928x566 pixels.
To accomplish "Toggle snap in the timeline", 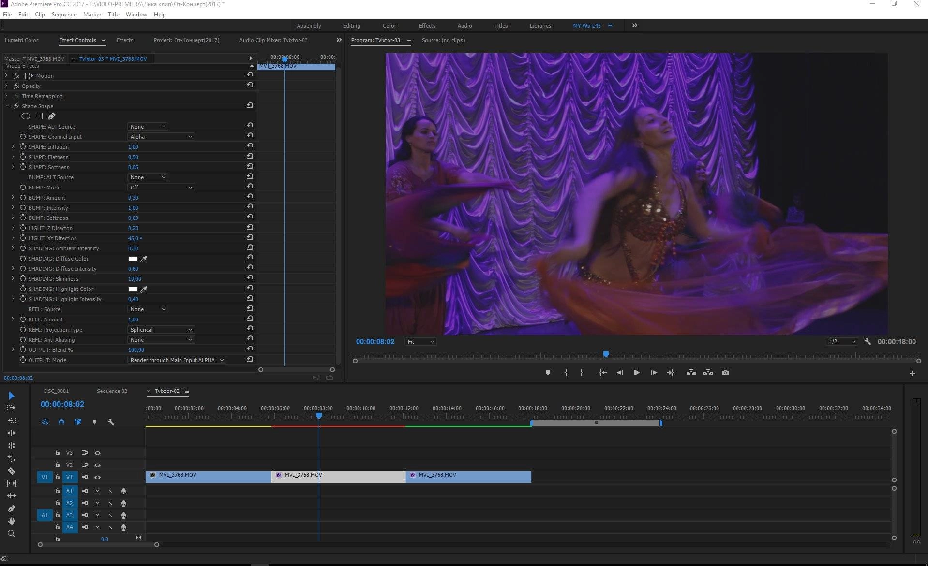I will (61, 422).
